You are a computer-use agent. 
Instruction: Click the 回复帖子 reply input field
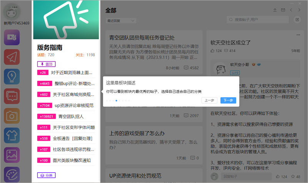click(x=246, y=176)
